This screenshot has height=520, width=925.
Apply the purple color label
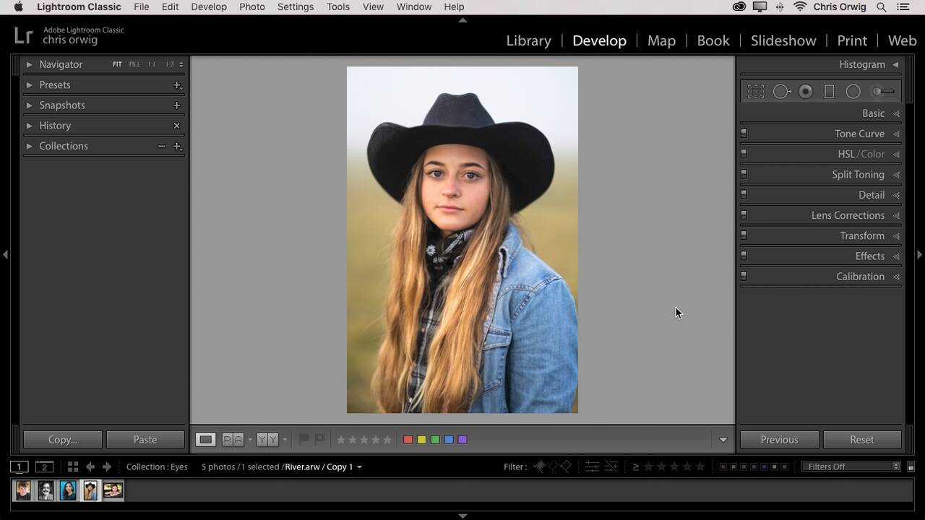[x=462, y=439]
